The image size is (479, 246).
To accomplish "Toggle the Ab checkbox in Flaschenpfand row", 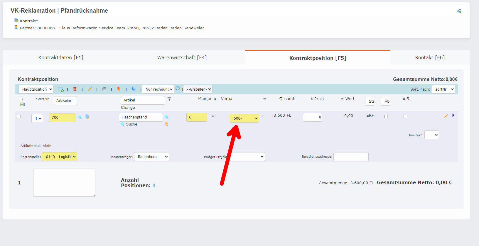I will (x=386, y=116).
